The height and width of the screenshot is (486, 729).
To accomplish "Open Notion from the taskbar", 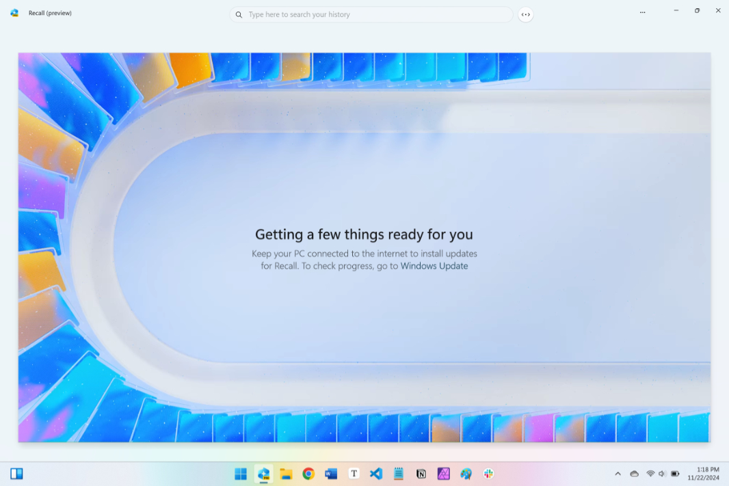I will (421, 474).
